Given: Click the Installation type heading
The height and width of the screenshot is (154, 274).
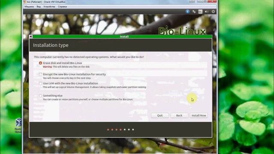Looking at the screenshot, I should 51,45.
